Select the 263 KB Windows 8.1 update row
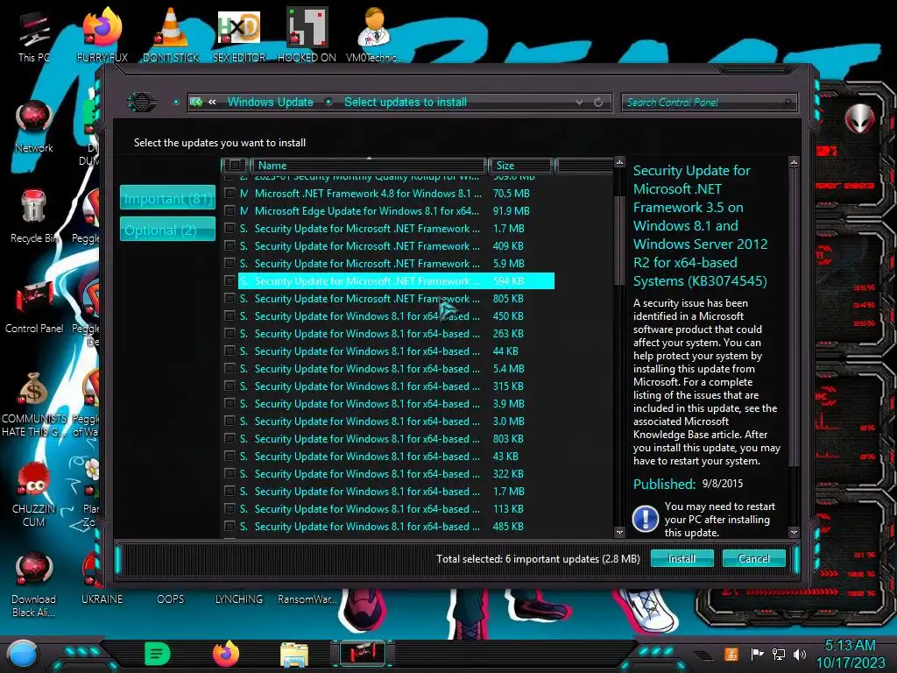 (389, 334)
